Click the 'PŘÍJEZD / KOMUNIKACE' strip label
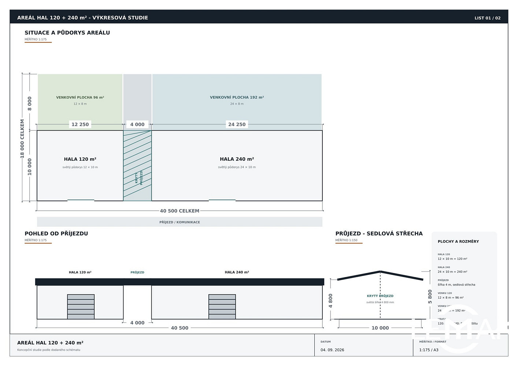The height and width of the screenshot is (366, 518). tap(180, 222)
